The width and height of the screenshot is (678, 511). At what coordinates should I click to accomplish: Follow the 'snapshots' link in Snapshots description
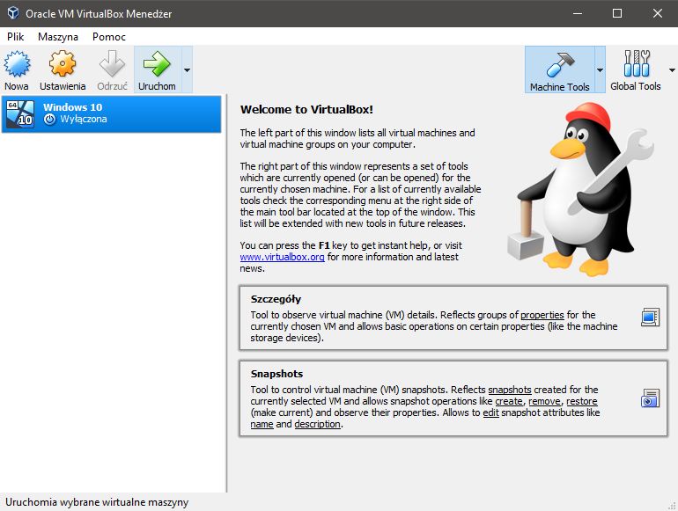click(x=509, y=390)
